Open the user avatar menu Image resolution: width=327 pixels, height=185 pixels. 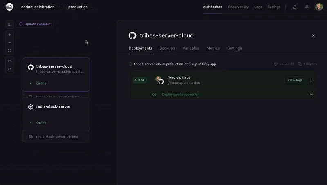(319, 7)
